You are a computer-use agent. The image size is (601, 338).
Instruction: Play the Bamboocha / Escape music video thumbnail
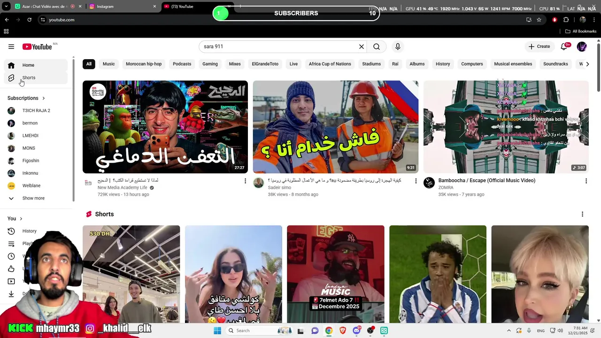point(506,127)
